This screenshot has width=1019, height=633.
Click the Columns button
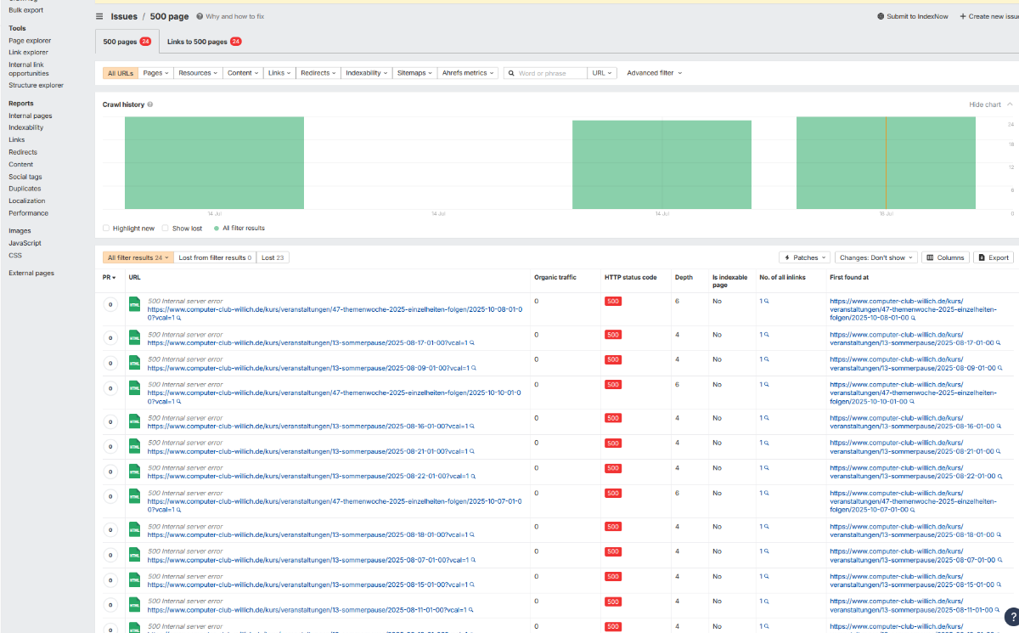click(x=945, y=257)
